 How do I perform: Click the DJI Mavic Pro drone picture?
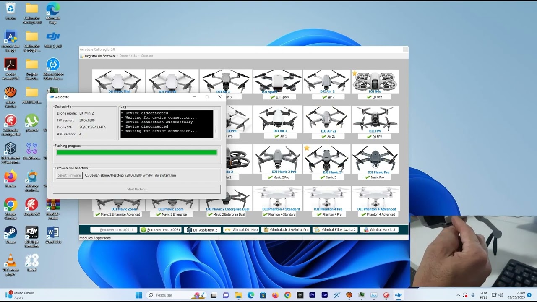375,159
